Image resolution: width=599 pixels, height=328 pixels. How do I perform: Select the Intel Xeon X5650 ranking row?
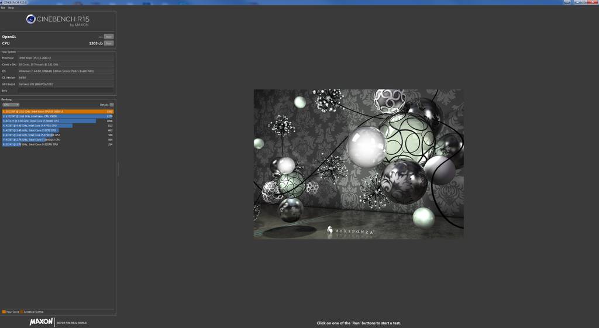[58, 116]
